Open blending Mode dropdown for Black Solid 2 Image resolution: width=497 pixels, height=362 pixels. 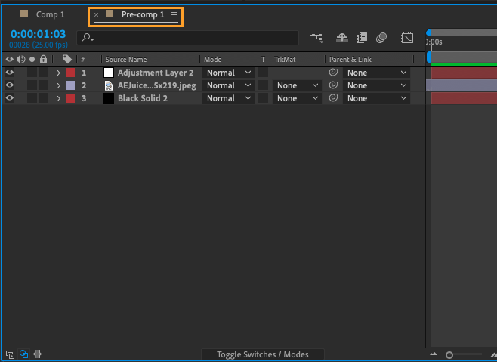pos(228,98)
